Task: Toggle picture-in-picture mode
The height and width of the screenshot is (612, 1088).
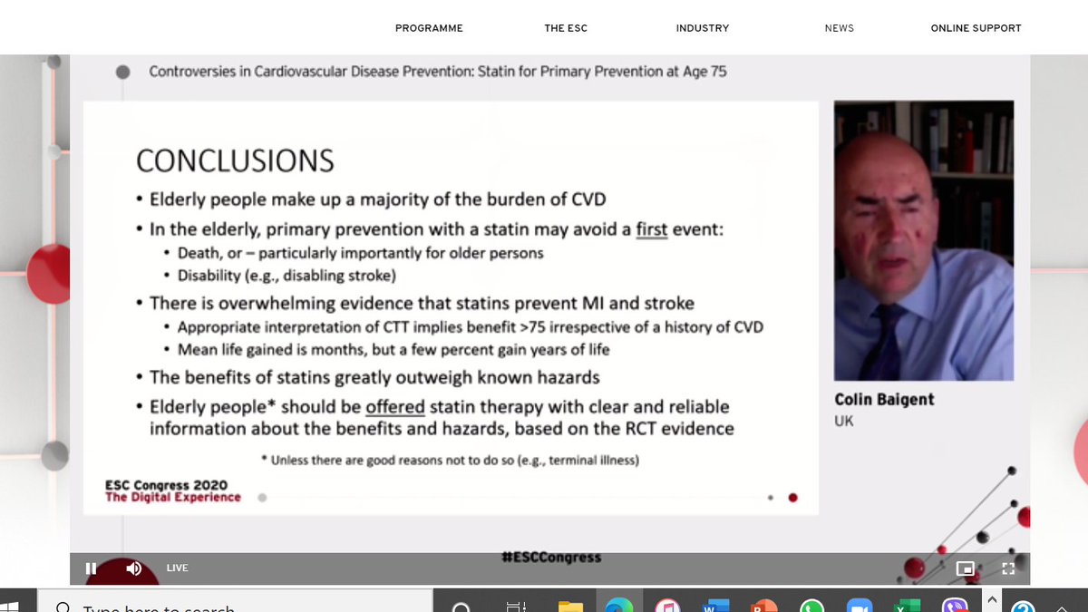Action: [x=966, y=568]
